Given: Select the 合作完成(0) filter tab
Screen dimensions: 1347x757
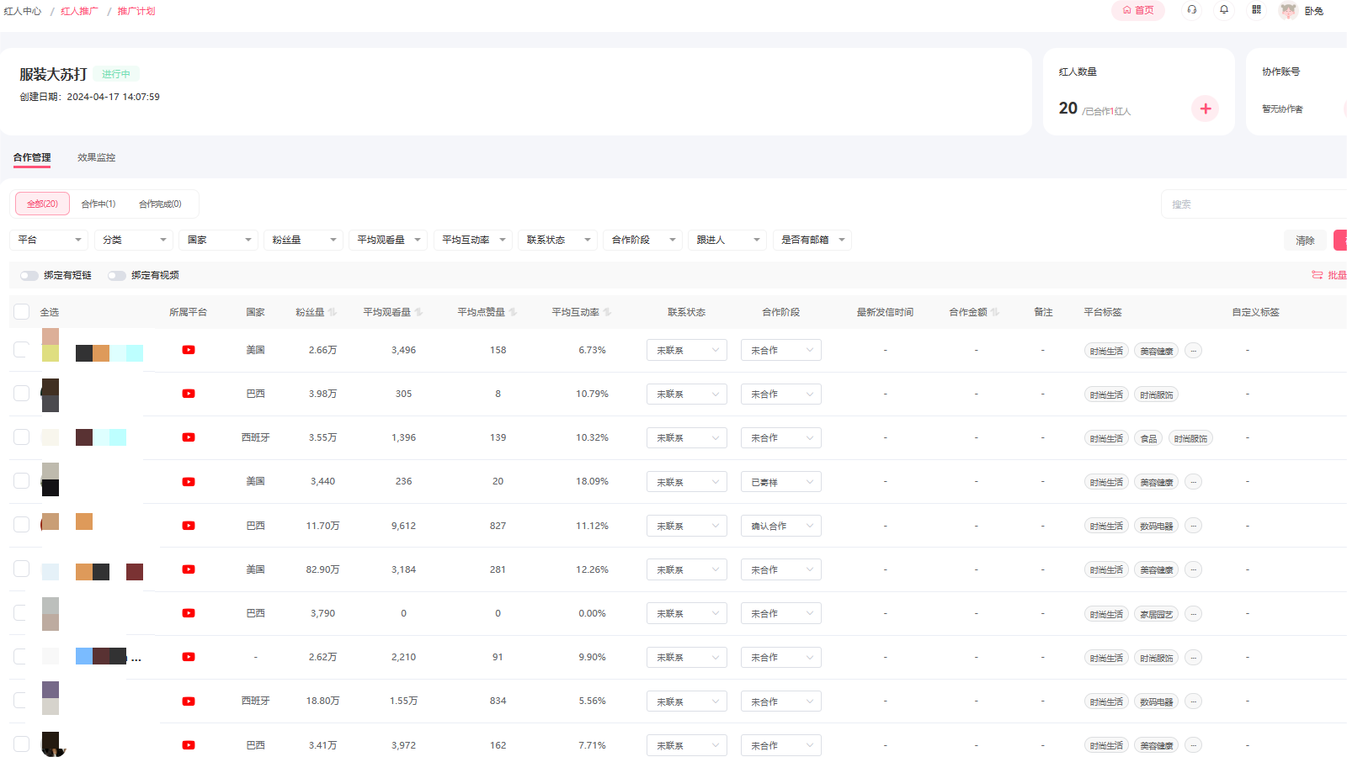Looking at the screenshot, I should tap(160, 204).
